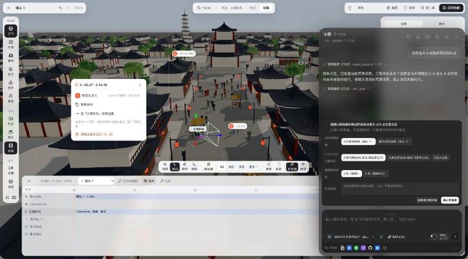
Task: Expand the 通用成人 1 track row
Action: pos(26,219)
